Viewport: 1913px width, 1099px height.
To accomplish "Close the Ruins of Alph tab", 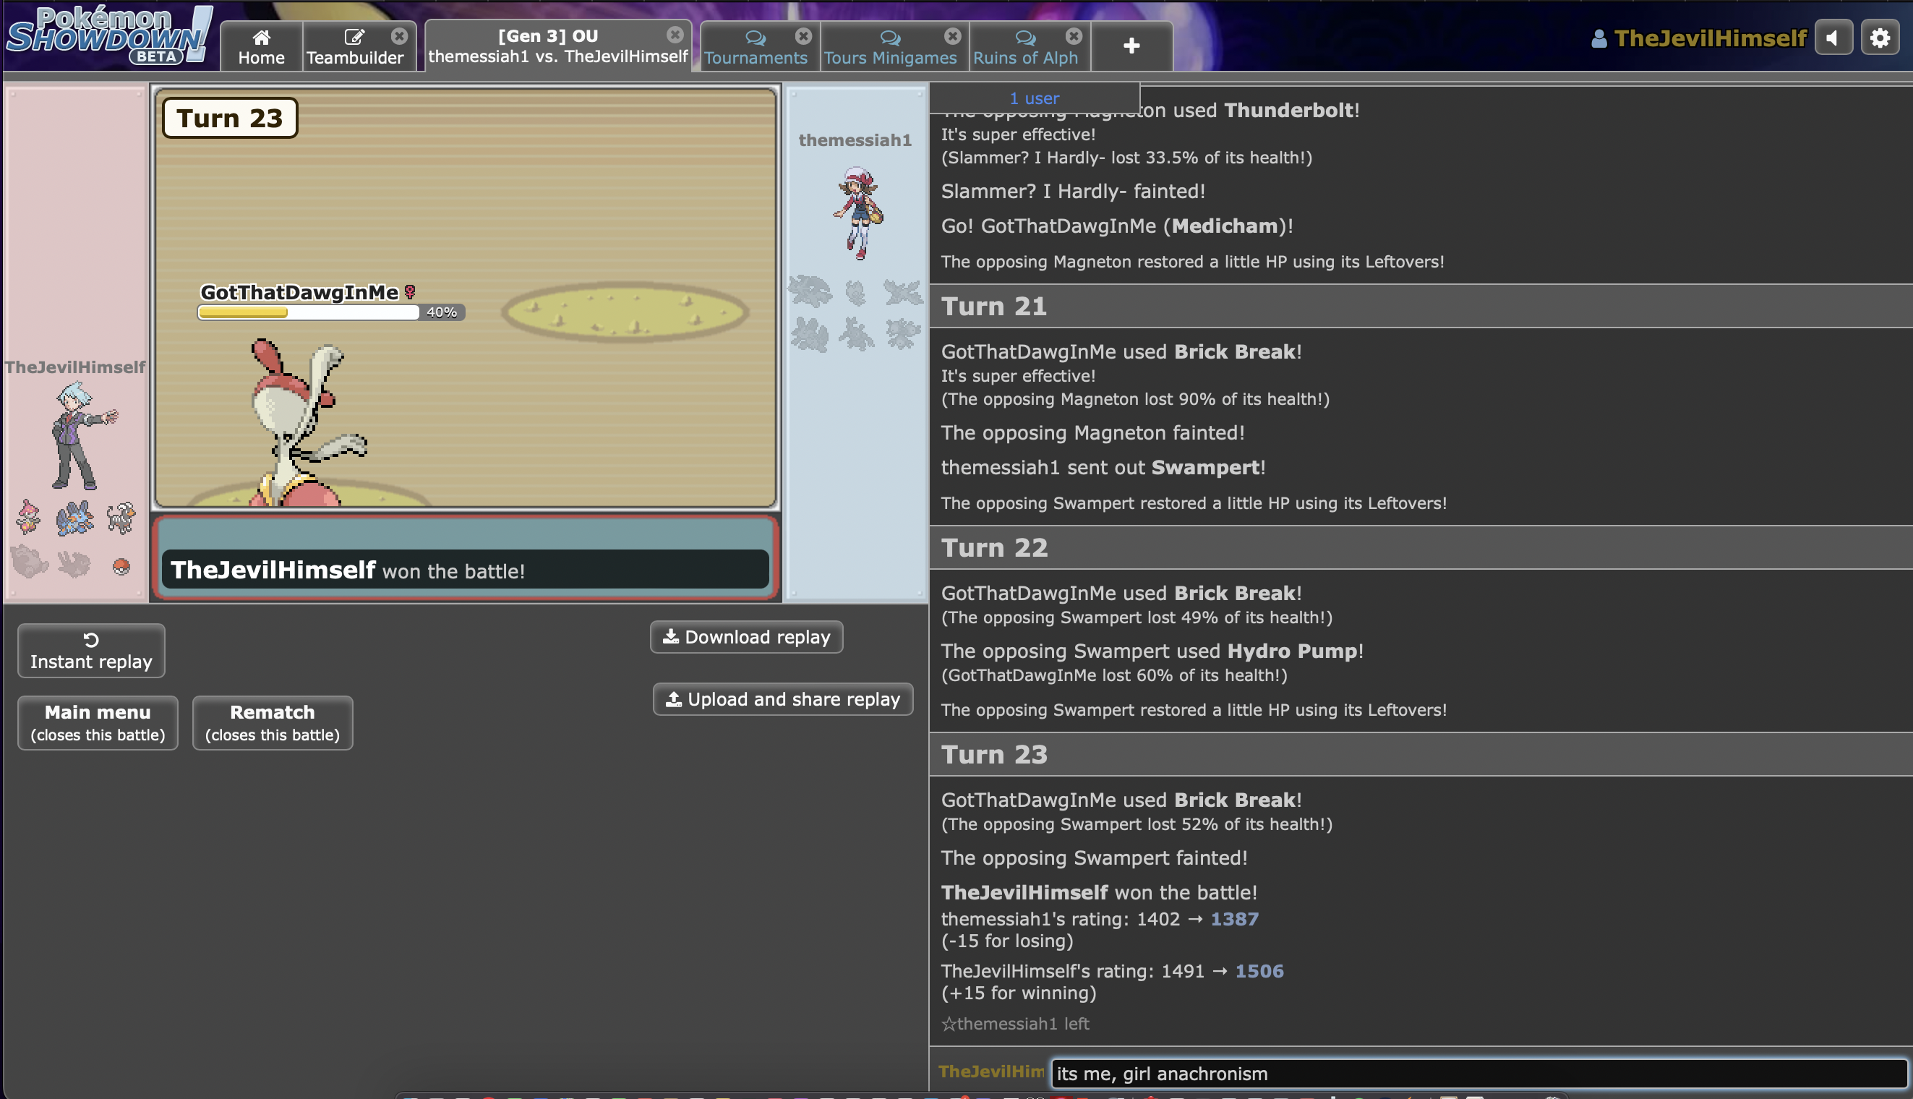I will click(x=1073, y=35).
